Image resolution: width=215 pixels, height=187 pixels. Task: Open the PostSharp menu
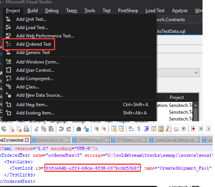[x=128, y=11]
